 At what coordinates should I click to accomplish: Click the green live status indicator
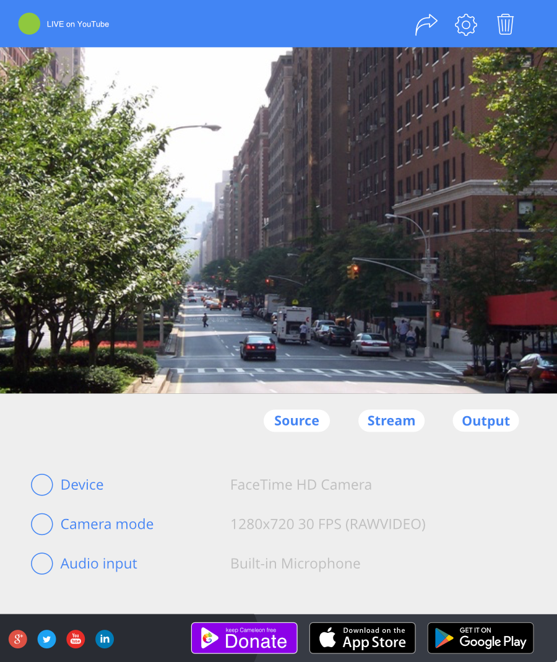(x=29, y=24)
